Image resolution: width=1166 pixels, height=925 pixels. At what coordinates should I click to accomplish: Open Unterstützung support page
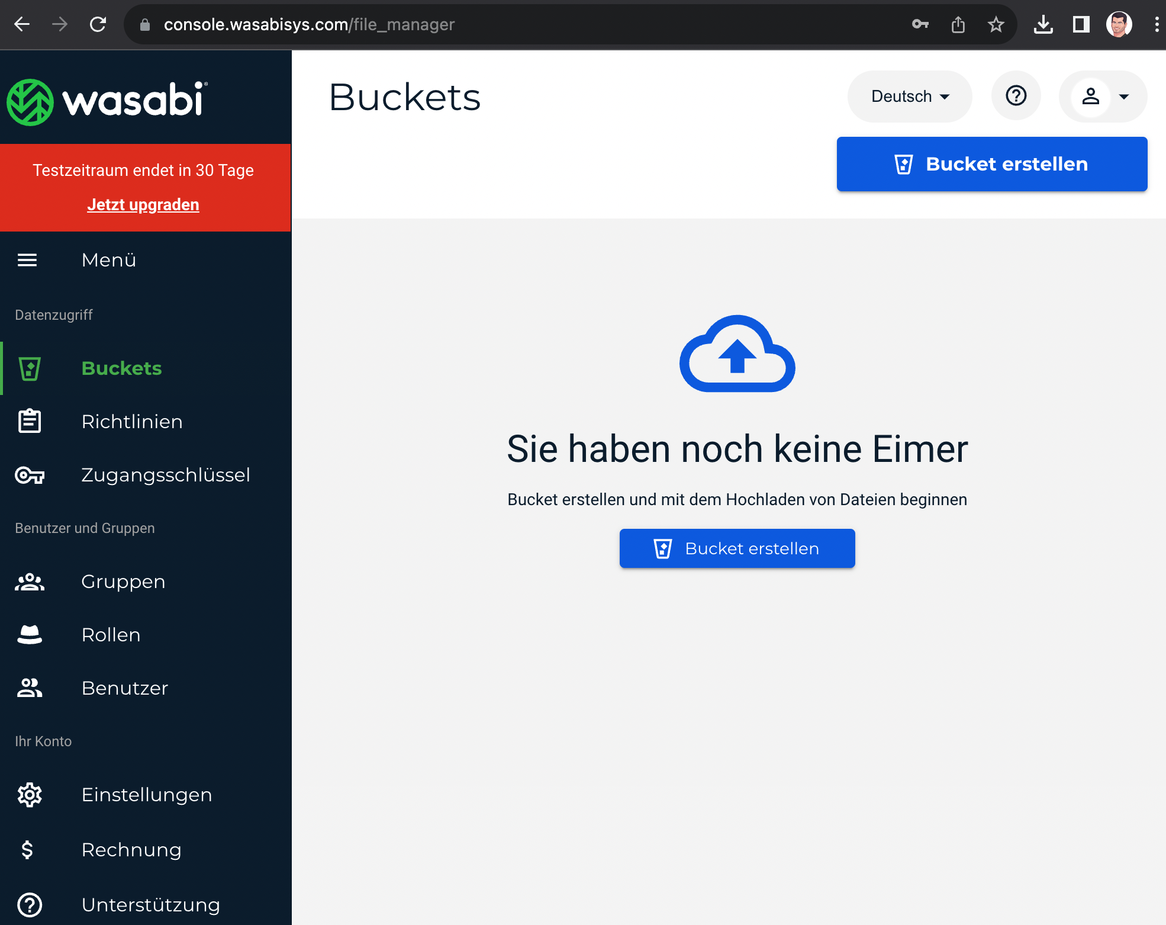tap(150, 905)
